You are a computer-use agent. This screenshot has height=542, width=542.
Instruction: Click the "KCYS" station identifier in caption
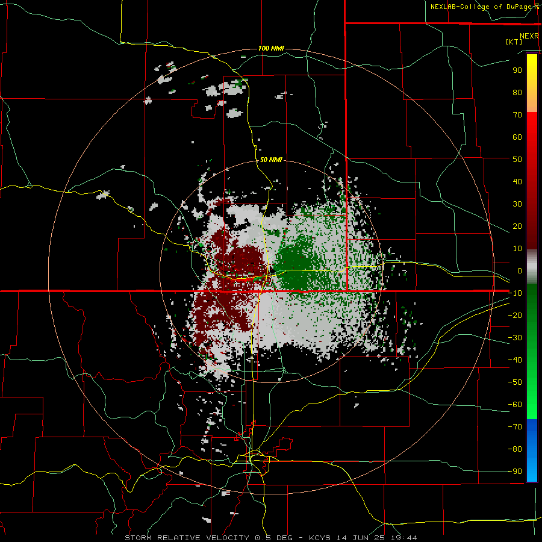319,538
